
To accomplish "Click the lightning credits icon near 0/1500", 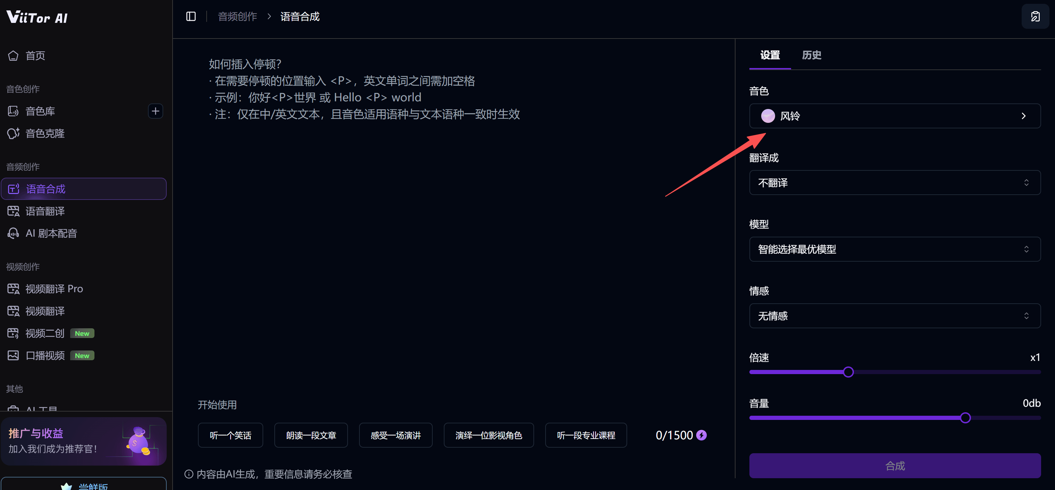I will pos(701,435).
